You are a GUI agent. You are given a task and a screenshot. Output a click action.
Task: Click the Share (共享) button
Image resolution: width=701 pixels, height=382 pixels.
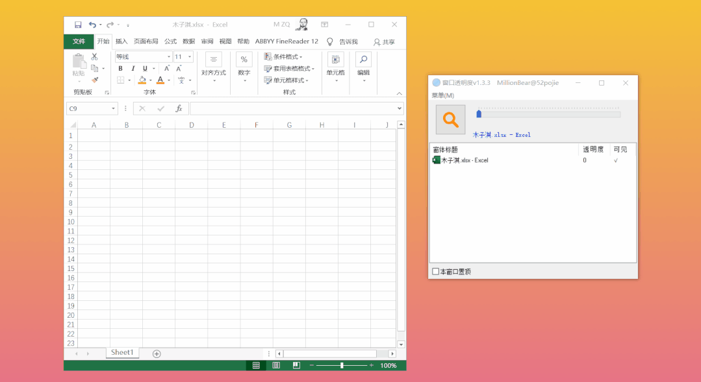pyautogui.click(x=384, y=42)
